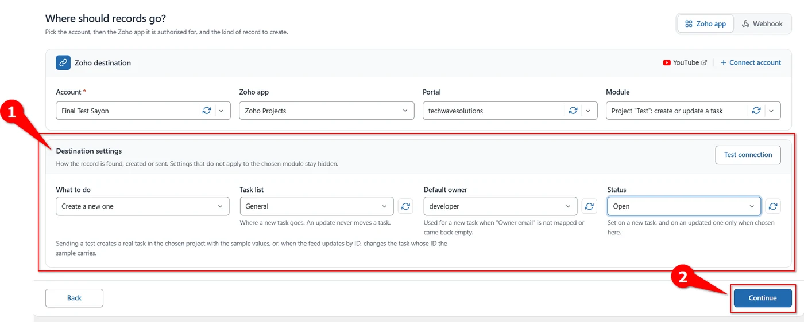Refresh the Module list
This screenshot has width=804, height=322.
point(756,111)
